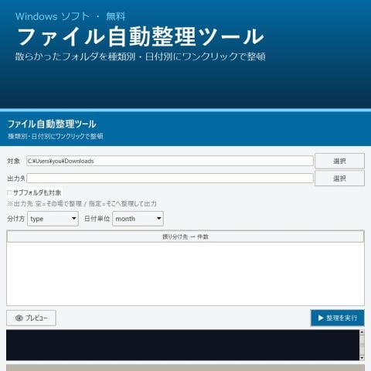Click the プレビュー button
This screenshot has height=371, width=371.
(x=31, y=318)
